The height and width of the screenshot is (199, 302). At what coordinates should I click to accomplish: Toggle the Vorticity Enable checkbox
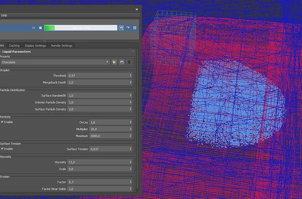[x=2, y=122]
